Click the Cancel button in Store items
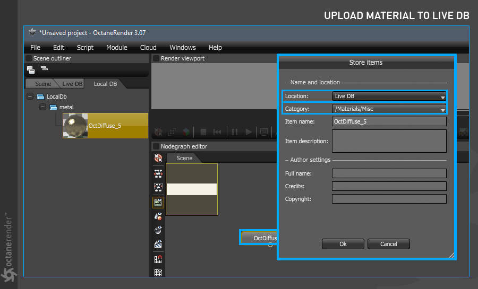 tap(389, 244)
